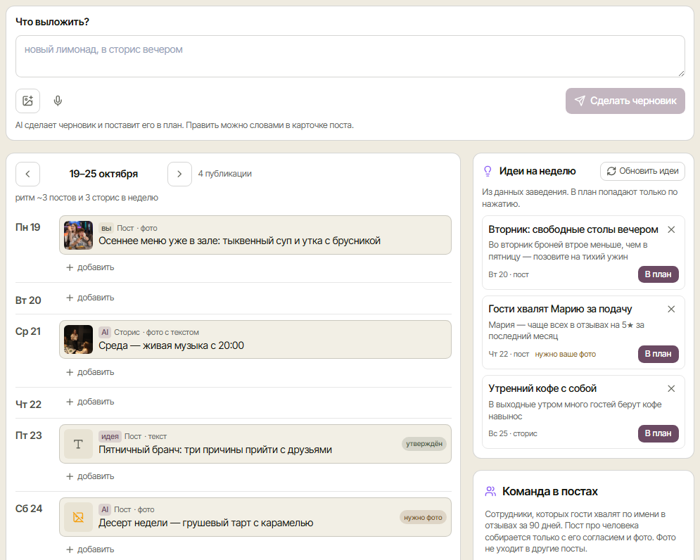Add a publication on Saturday 24
Viewport: 700px width, 560px height.
pos(90,549)
